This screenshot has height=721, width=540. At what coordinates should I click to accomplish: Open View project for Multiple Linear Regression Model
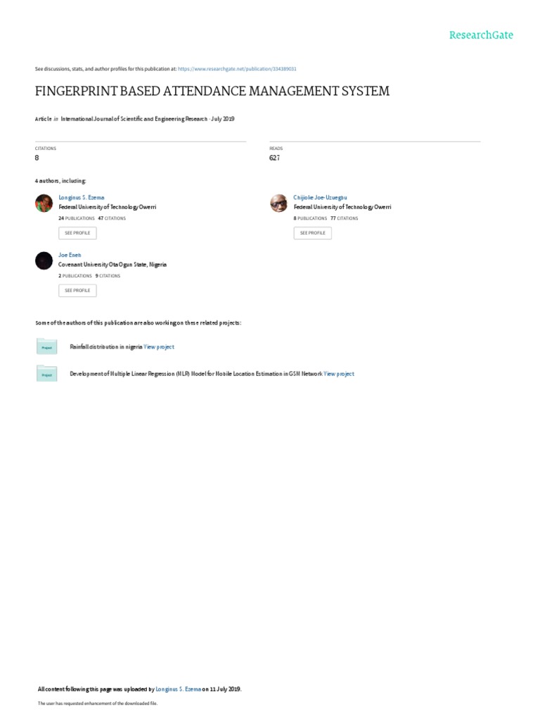[339, 374]
